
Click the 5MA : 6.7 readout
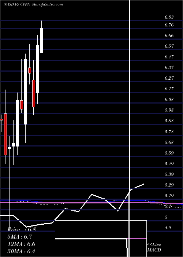(20, 237)
